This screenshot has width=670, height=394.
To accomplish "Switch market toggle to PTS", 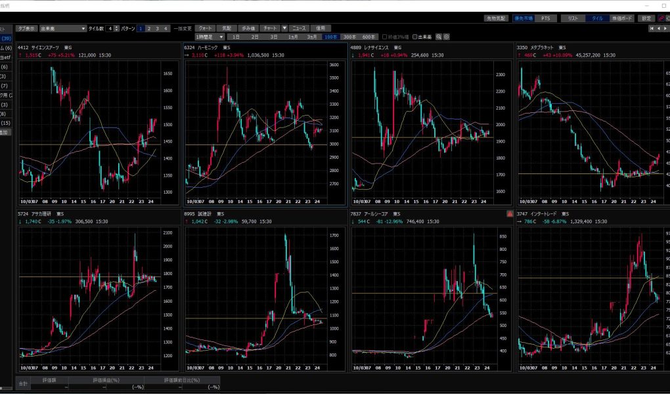I will click(x=546, y=18).
